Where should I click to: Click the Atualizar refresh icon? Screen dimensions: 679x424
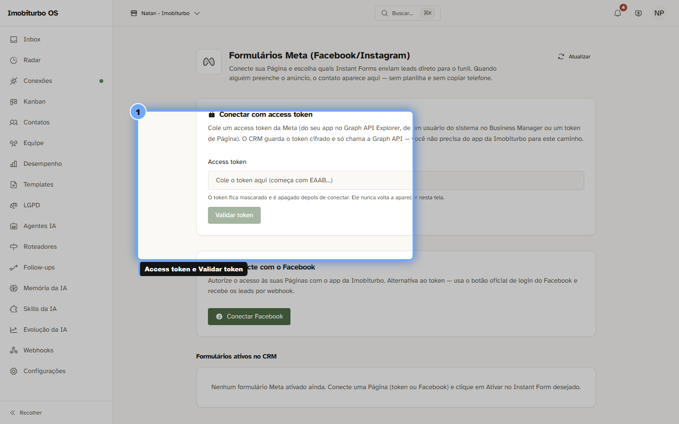pos(561,57)
